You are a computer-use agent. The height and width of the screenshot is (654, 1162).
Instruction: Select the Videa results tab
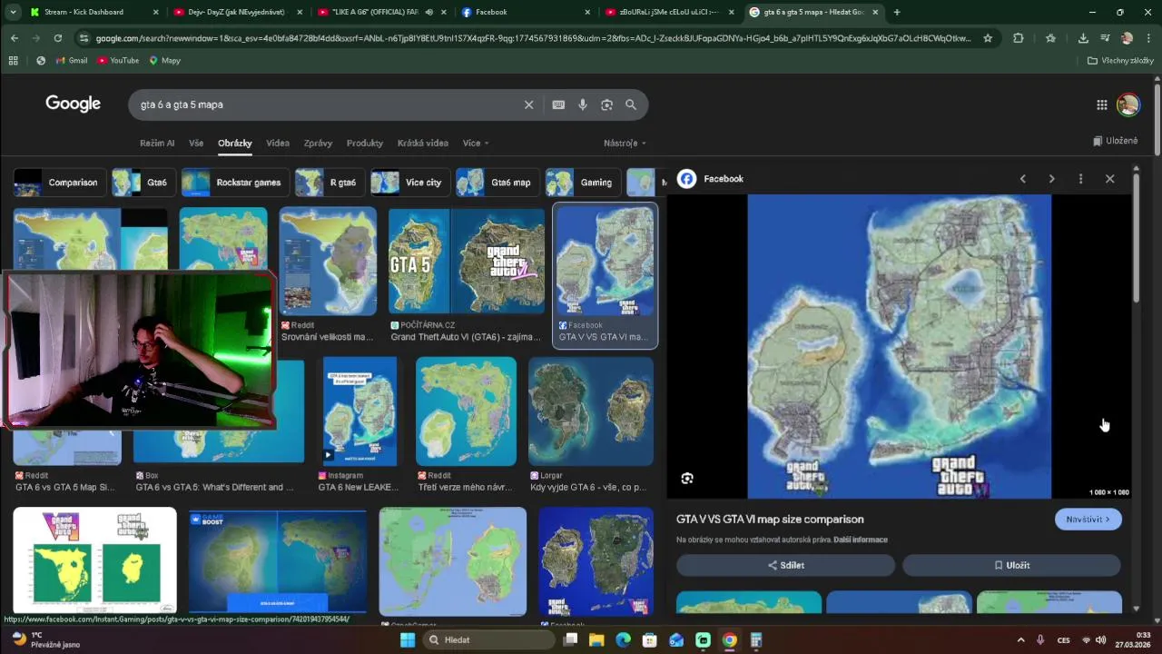tap(278, 144)
